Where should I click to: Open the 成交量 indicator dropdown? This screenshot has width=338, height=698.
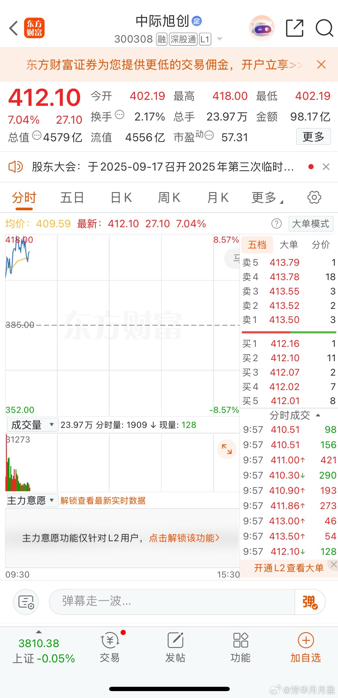point(32,425)
